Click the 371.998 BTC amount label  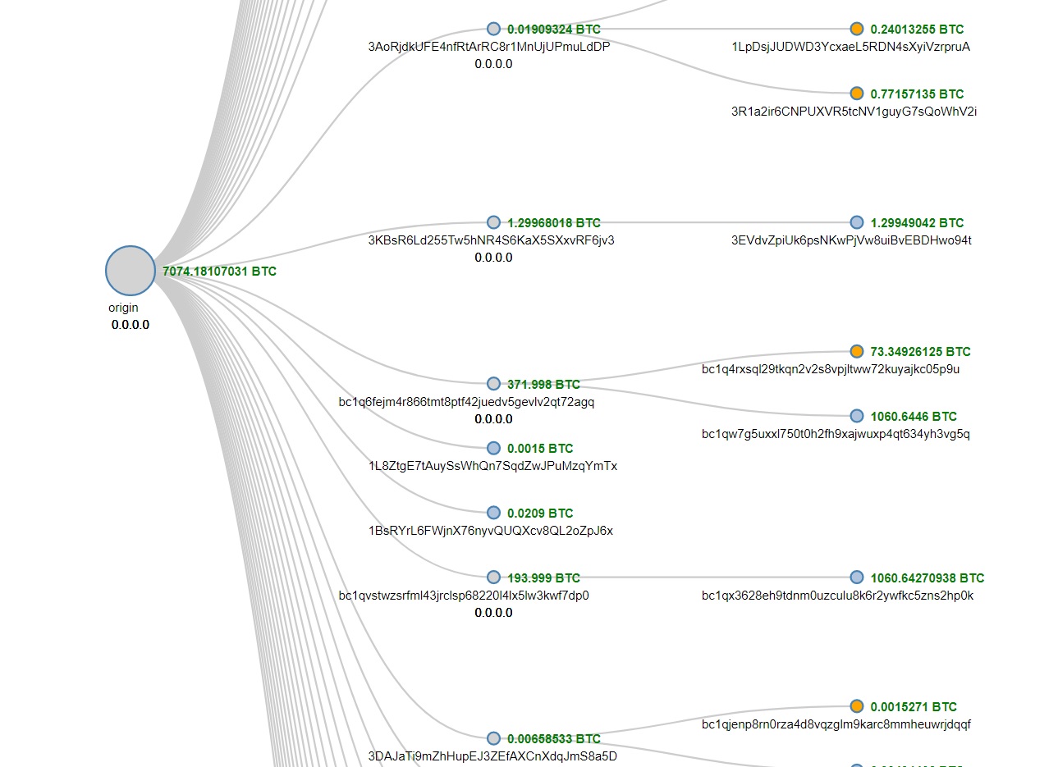(x=543, y=384)
